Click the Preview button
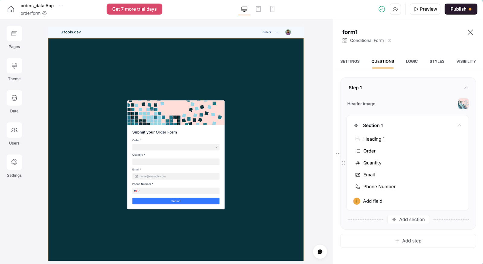The height and width of the screenshot is (264, 483). pos(425,9)
